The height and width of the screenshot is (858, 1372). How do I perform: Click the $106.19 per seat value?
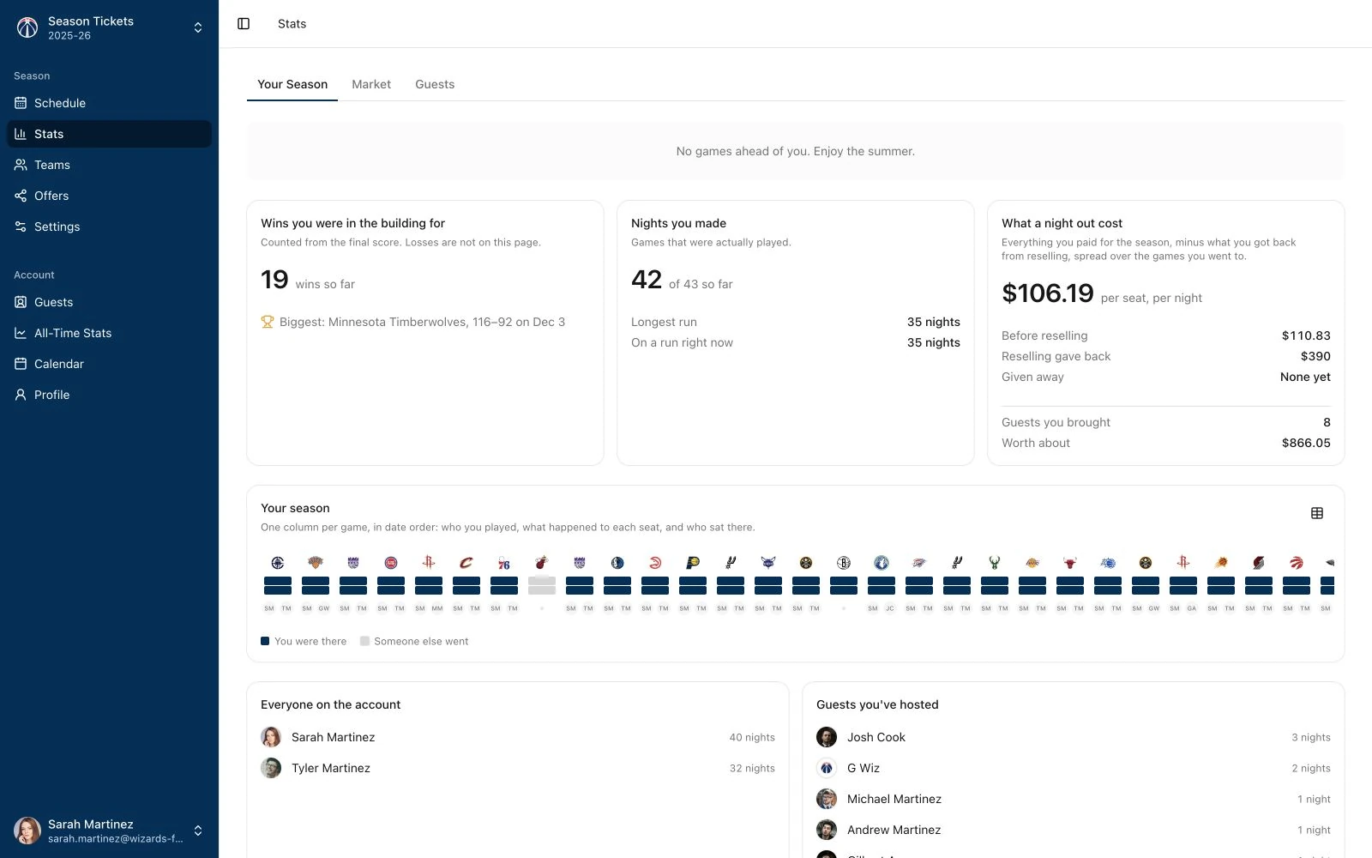[1048, 293]
